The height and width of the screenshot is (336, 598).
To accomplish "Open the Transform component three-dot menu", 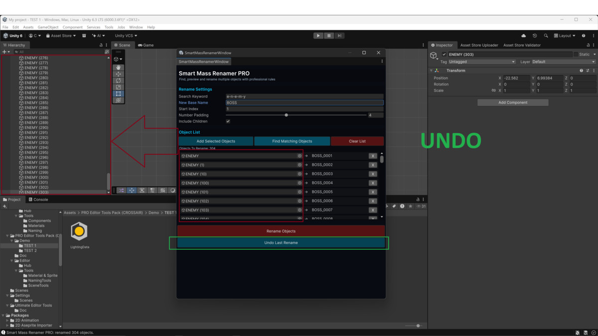I will coord(594,71).
